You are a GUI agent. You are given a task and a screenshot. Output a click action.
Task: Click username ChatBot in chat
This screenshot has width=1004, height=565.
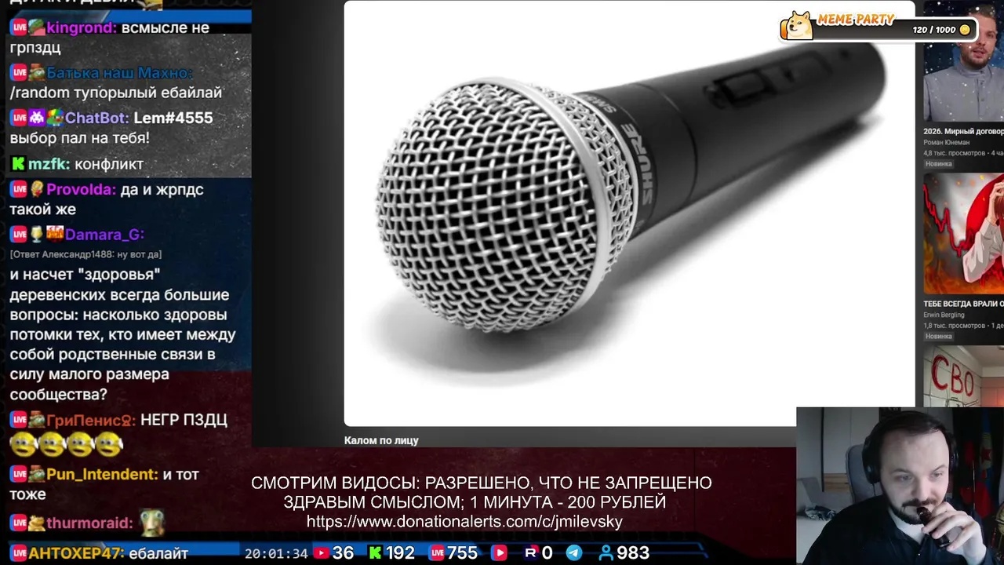(96, 118)
